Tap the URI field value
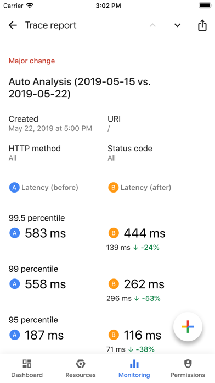Image resolution: width=215 pixels, height=383 pixels. [109, 128]
